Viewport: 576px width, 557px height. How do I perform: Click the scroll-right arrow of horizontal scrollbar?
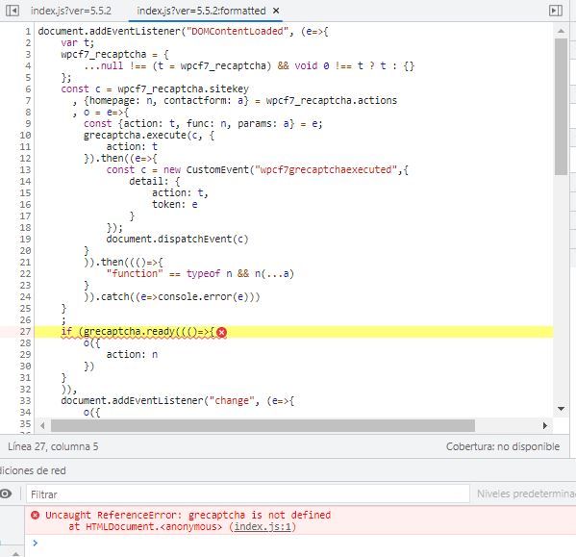coord(545,425)
